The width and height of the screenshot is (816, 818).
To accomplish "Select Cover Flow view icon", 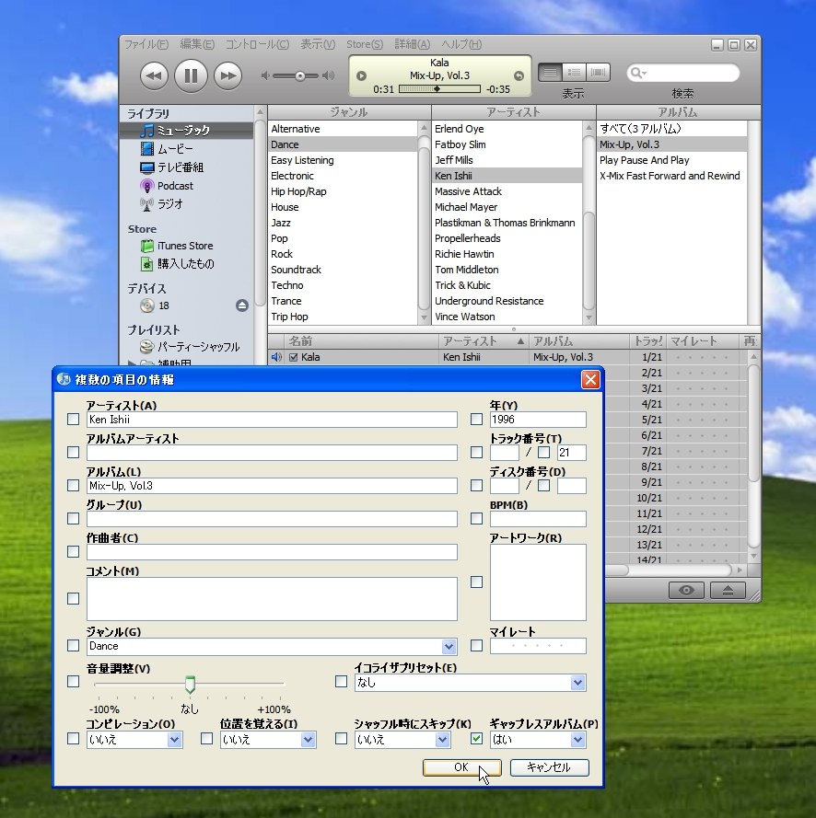I will pos(599,73).
